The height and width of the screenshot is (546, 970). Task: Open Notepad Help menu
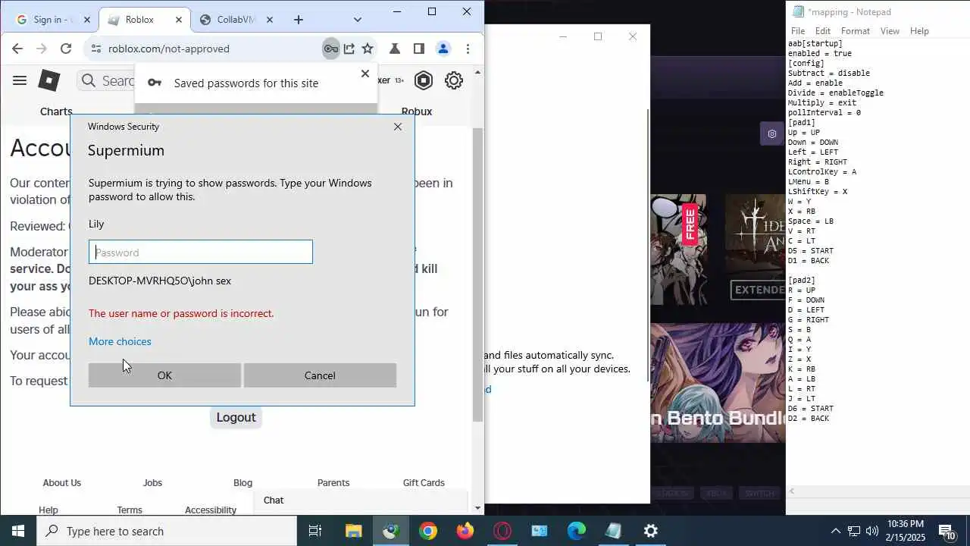pos(919,31)
